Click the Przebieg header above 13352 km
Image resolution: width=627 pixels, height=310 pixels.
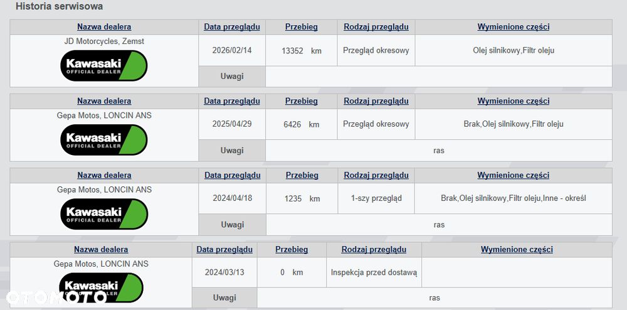[x=302, y=27]
